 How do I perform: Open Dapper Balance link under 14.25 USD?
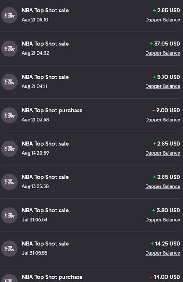point(163,253)
